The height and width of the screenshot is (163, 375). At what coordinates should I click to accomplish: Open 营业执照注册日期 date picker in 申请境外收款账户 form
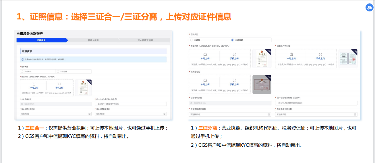(x=56, y=114)
